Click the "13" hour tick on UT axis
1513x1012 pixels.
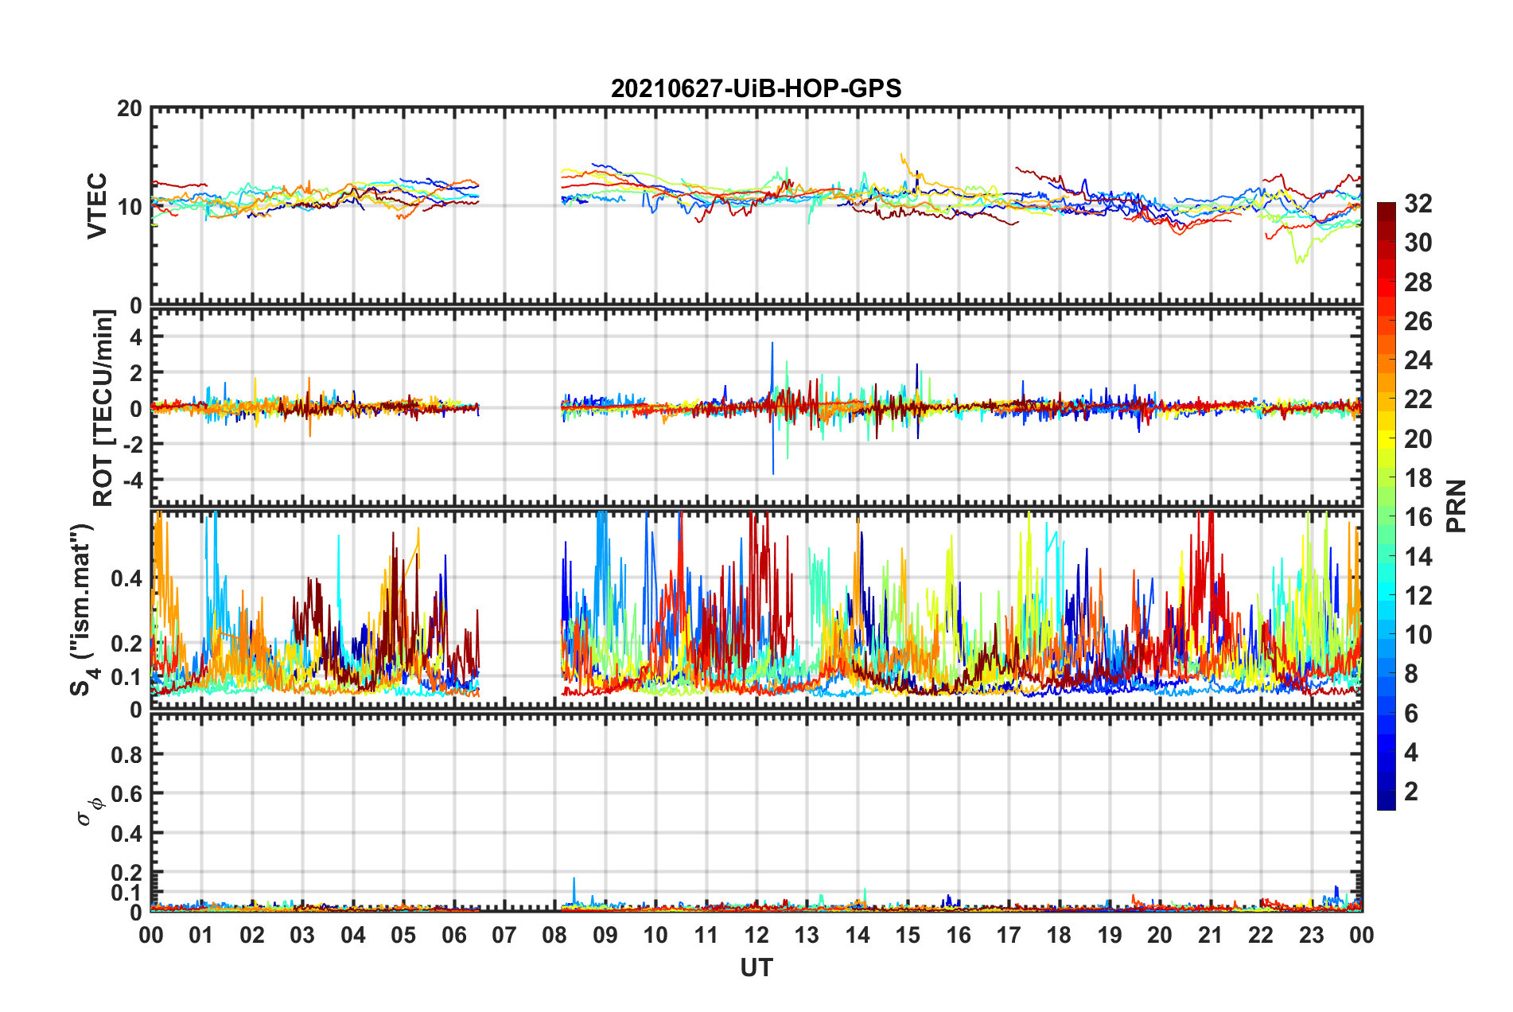tap(807, 935)
